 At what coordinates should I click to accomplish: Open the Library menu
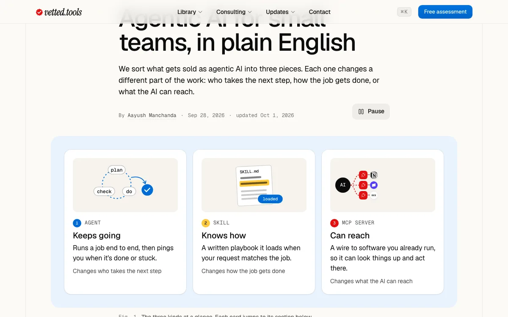pyautogui.click(x=190, y=12)
